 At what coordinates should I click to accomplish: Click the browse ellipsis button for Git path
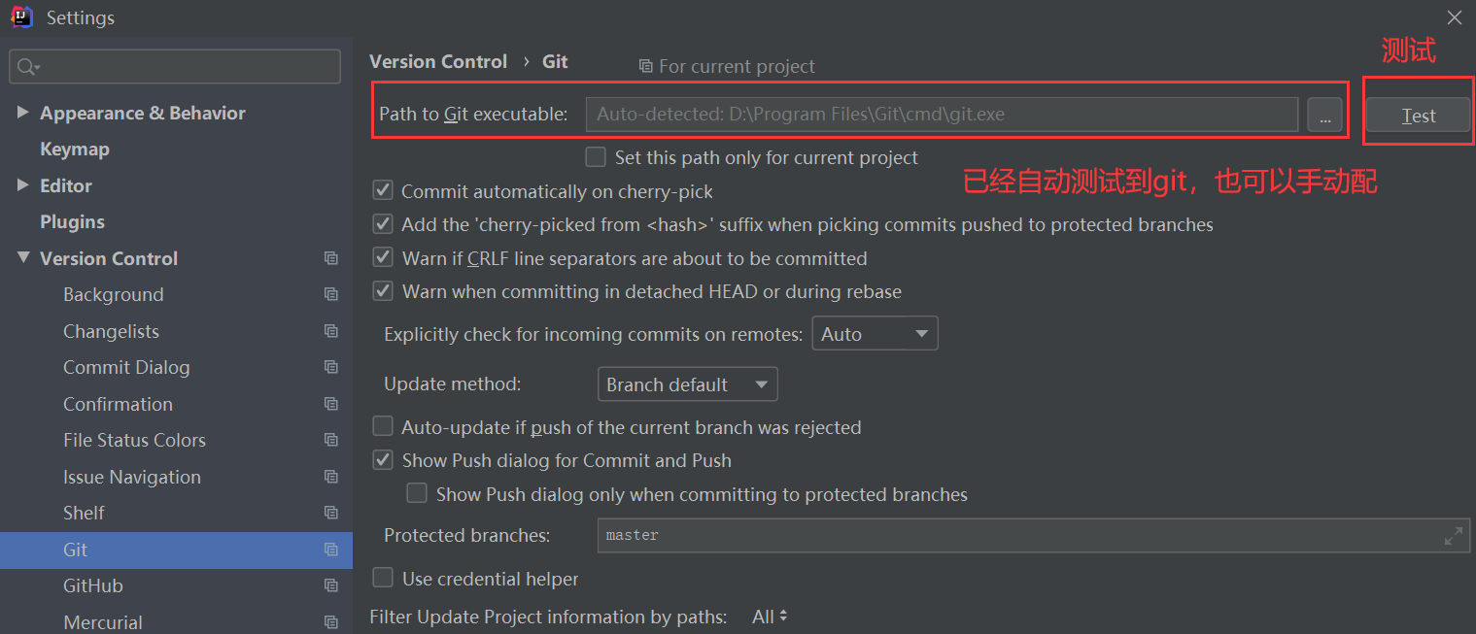tap(1324, 115)
